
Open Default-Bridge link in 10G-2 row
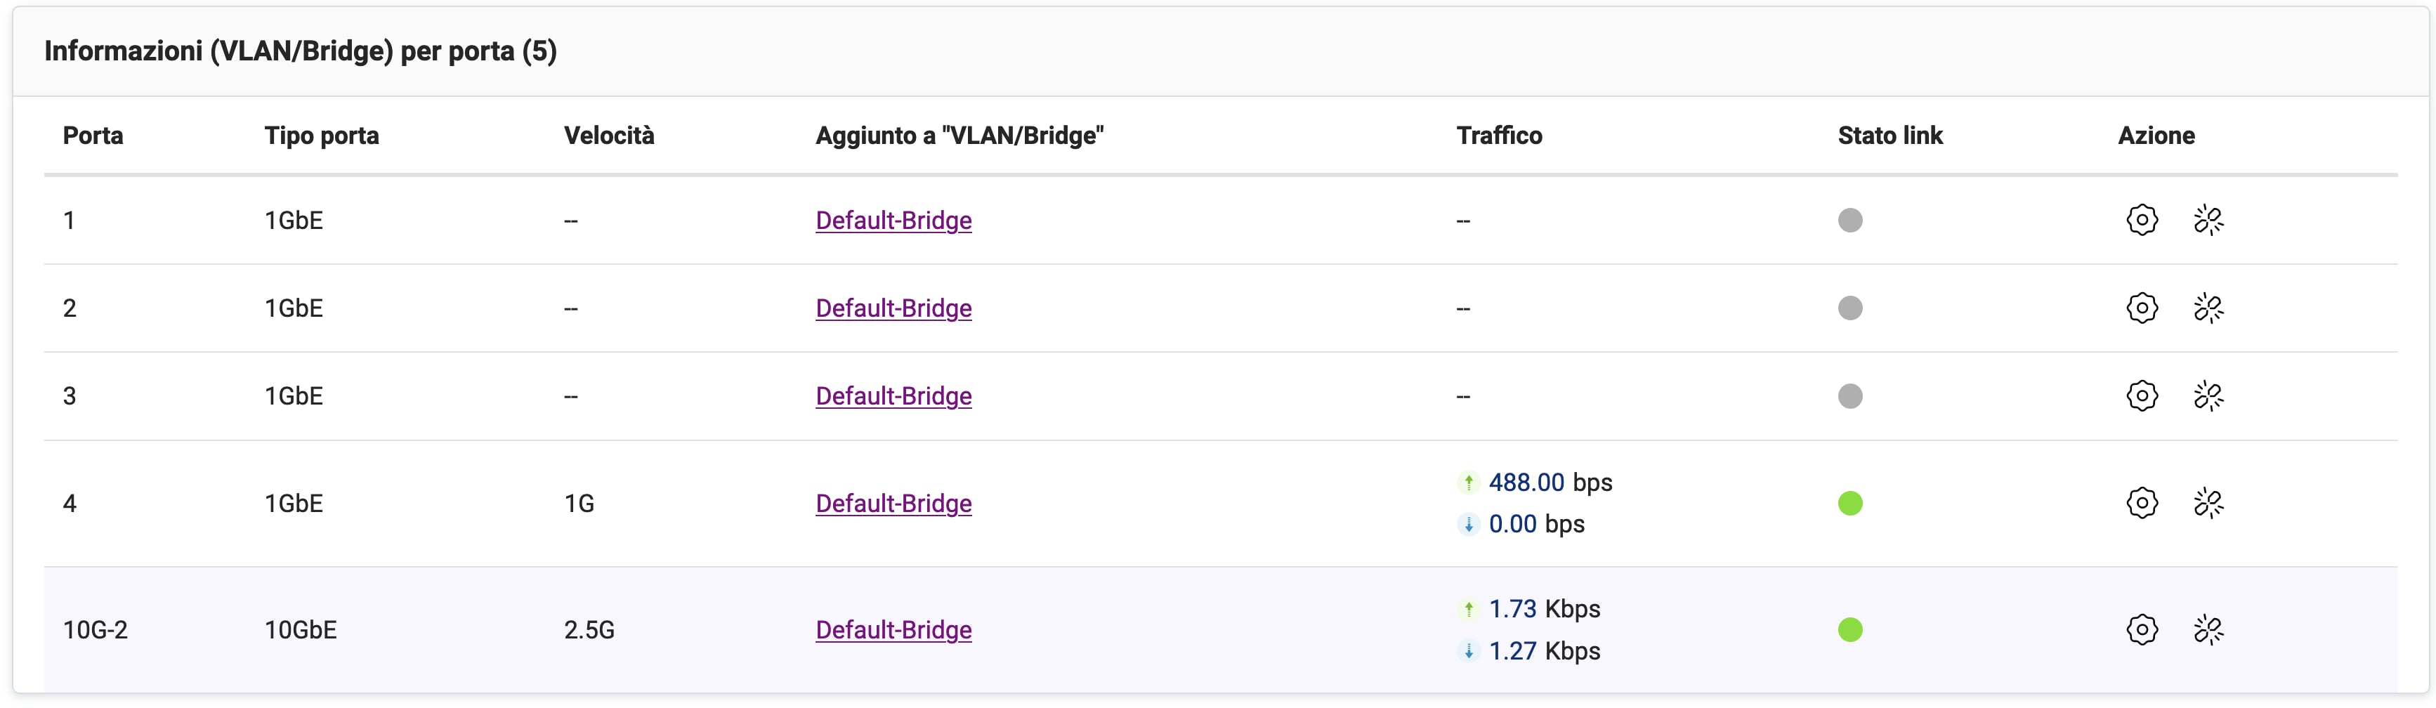pos(893,629)
